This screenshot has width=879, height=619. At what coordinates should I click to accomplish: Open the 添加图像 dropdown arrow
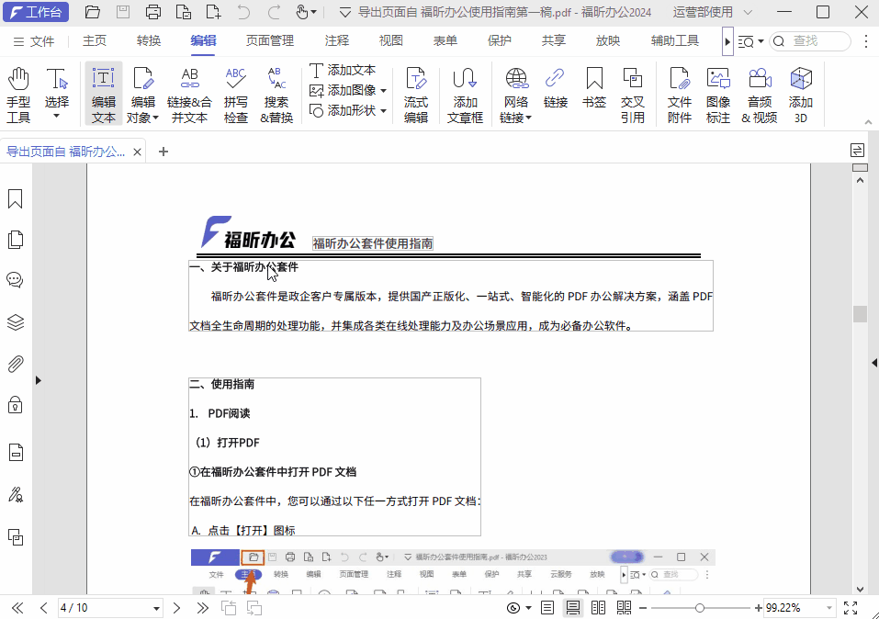(x=385, y=91)
